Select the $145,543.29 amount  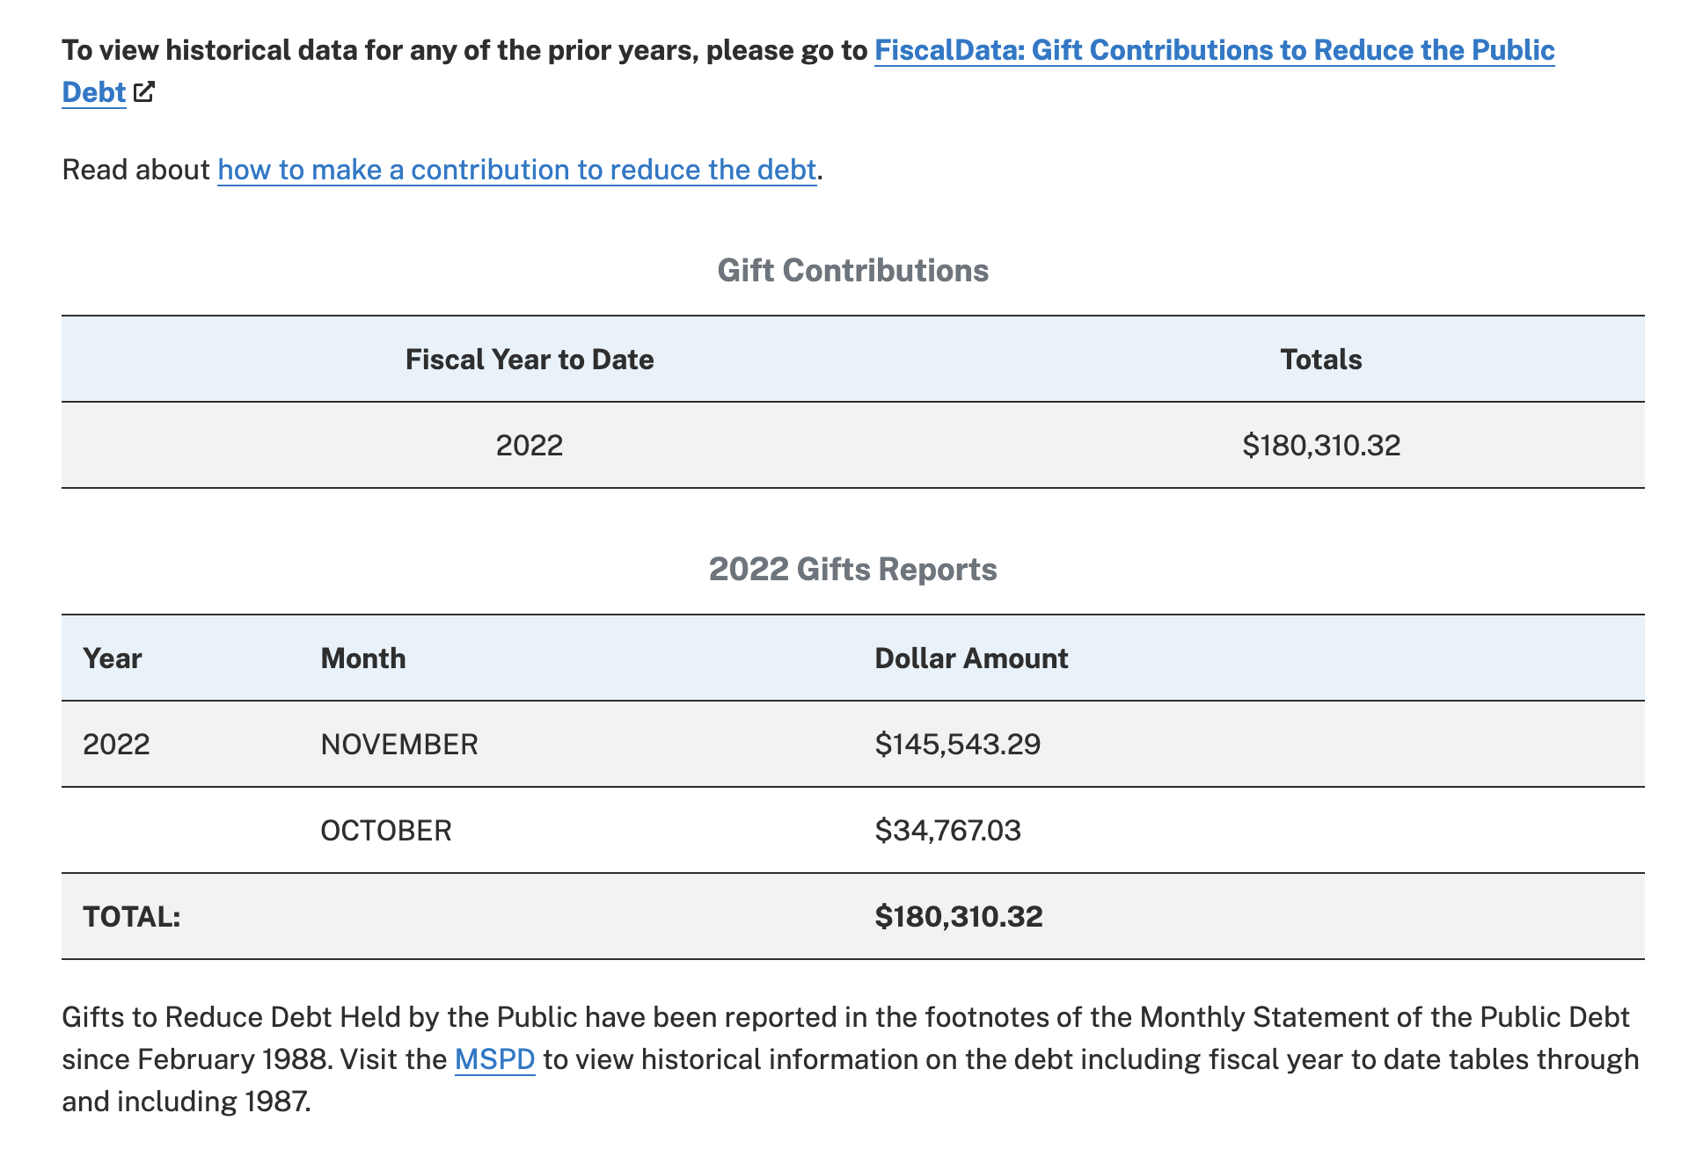(958, 745)
